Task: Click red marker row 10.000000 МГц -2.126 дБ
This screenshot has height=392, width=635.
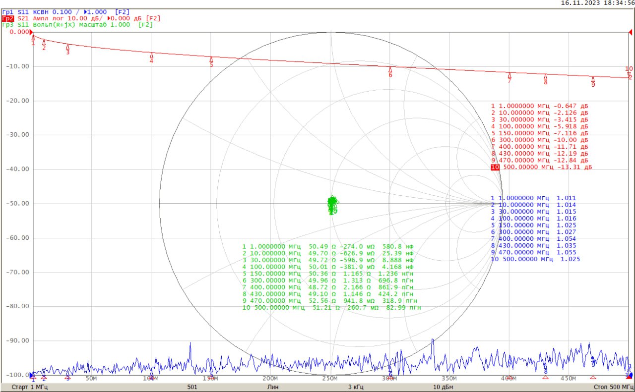Action: [x=540, y=113]
